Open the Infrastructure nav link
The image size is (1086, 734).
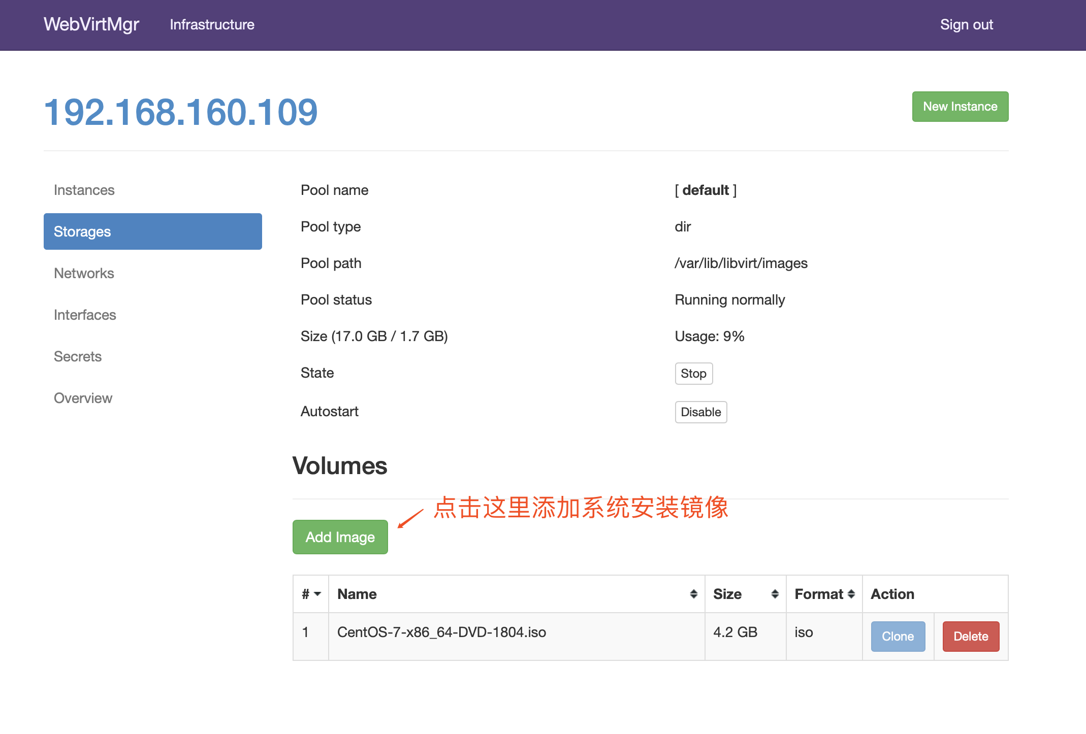(212, 24)
